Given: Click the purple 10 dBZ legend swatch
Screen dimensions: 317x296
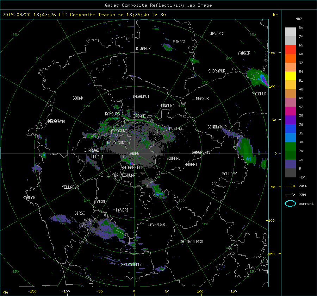Looking at the screenshot, I should (290, 164).
